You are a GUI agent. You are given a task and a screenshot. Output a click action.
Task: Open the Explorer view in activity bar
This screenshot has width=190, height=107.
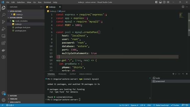tap(3, 8)
